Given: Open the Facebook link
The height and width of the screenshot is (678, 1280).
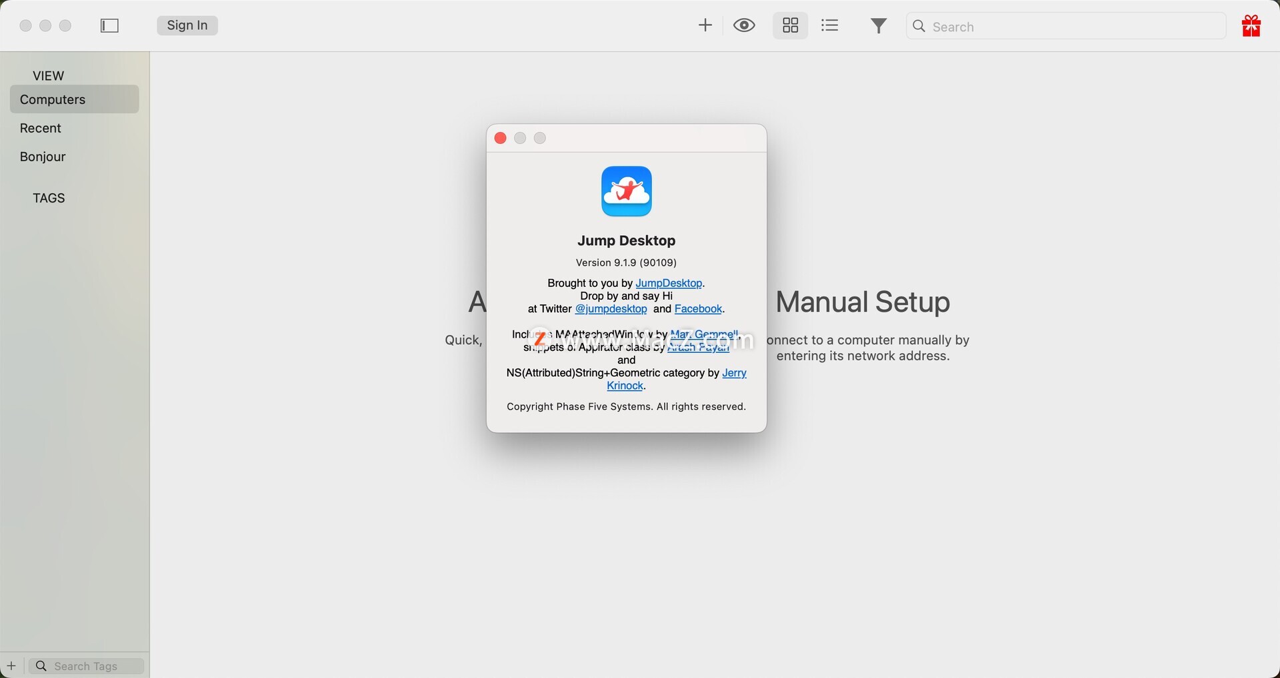Looking at the screenshot, I should 698,309.
